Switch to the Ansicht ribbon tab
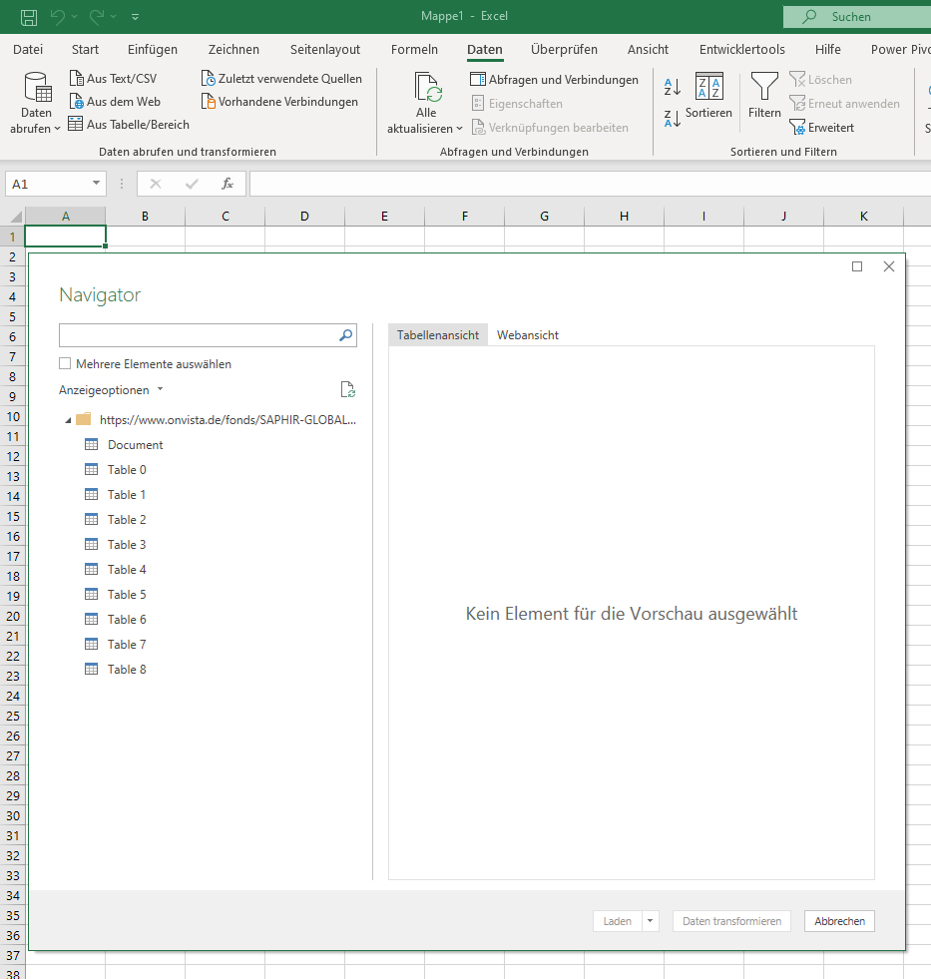Viewport: 931px width, 979px height. point(648,49)
